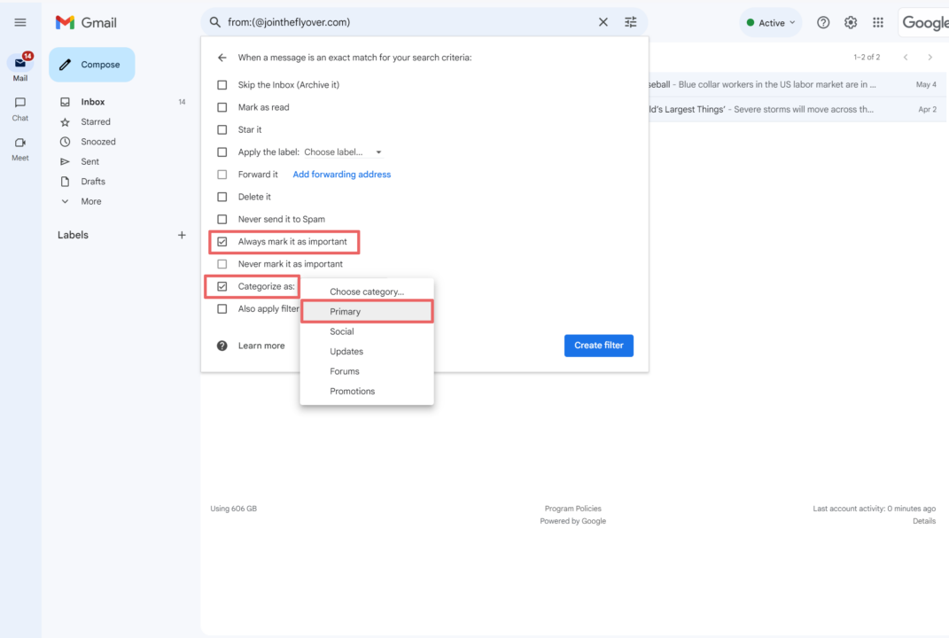Open Meet from the left rail
949x638 pixels.
(20, 144)
